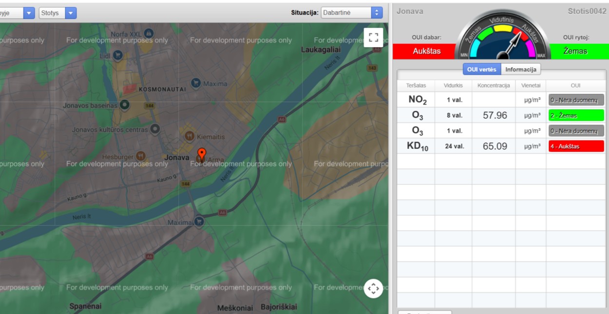Open the map camera pan control
Image resolution: width=609 pixels, height=314 pixels.
373,288
